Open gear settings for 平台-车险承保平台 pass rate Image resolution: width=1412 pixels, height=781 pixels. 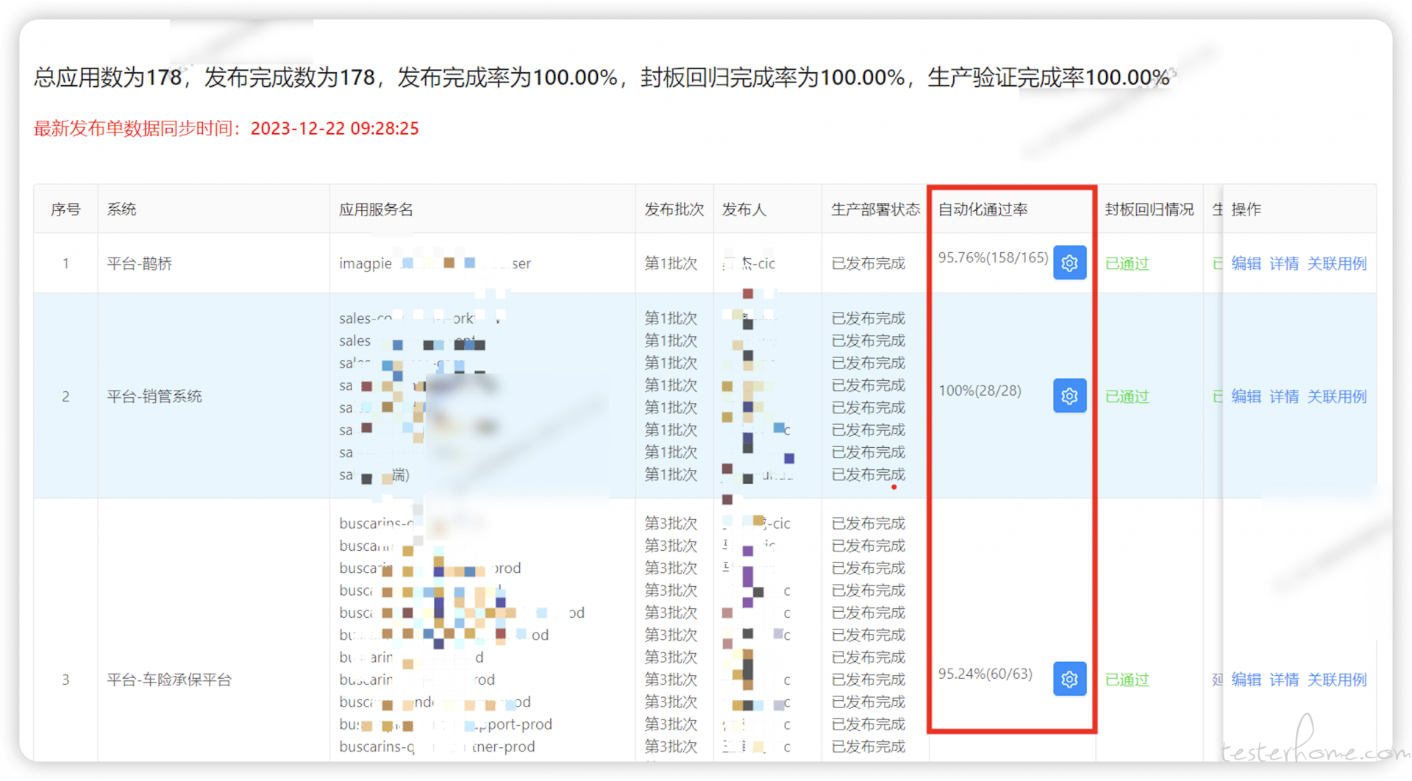(x=1069, y=679)
